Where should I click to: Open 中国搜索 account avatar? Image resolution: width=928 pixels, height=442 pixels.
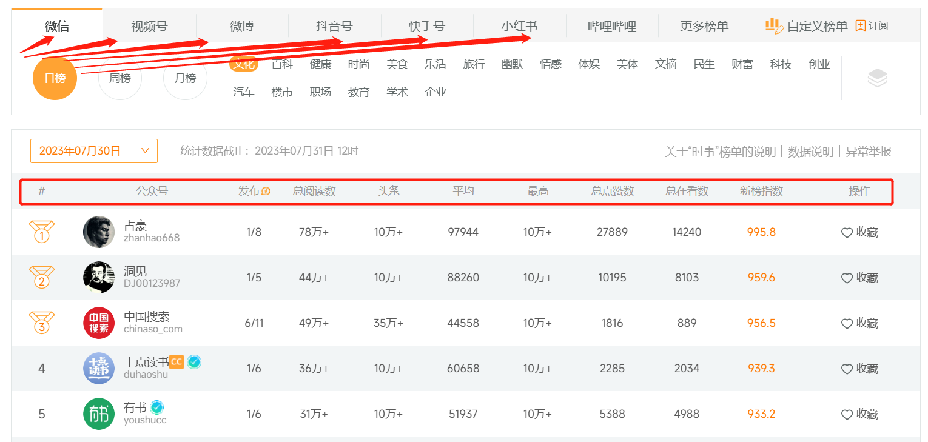pos(99,323)
